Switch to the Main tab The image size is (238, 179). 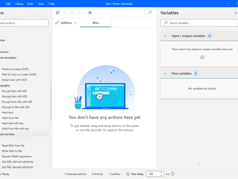point(95,23)
